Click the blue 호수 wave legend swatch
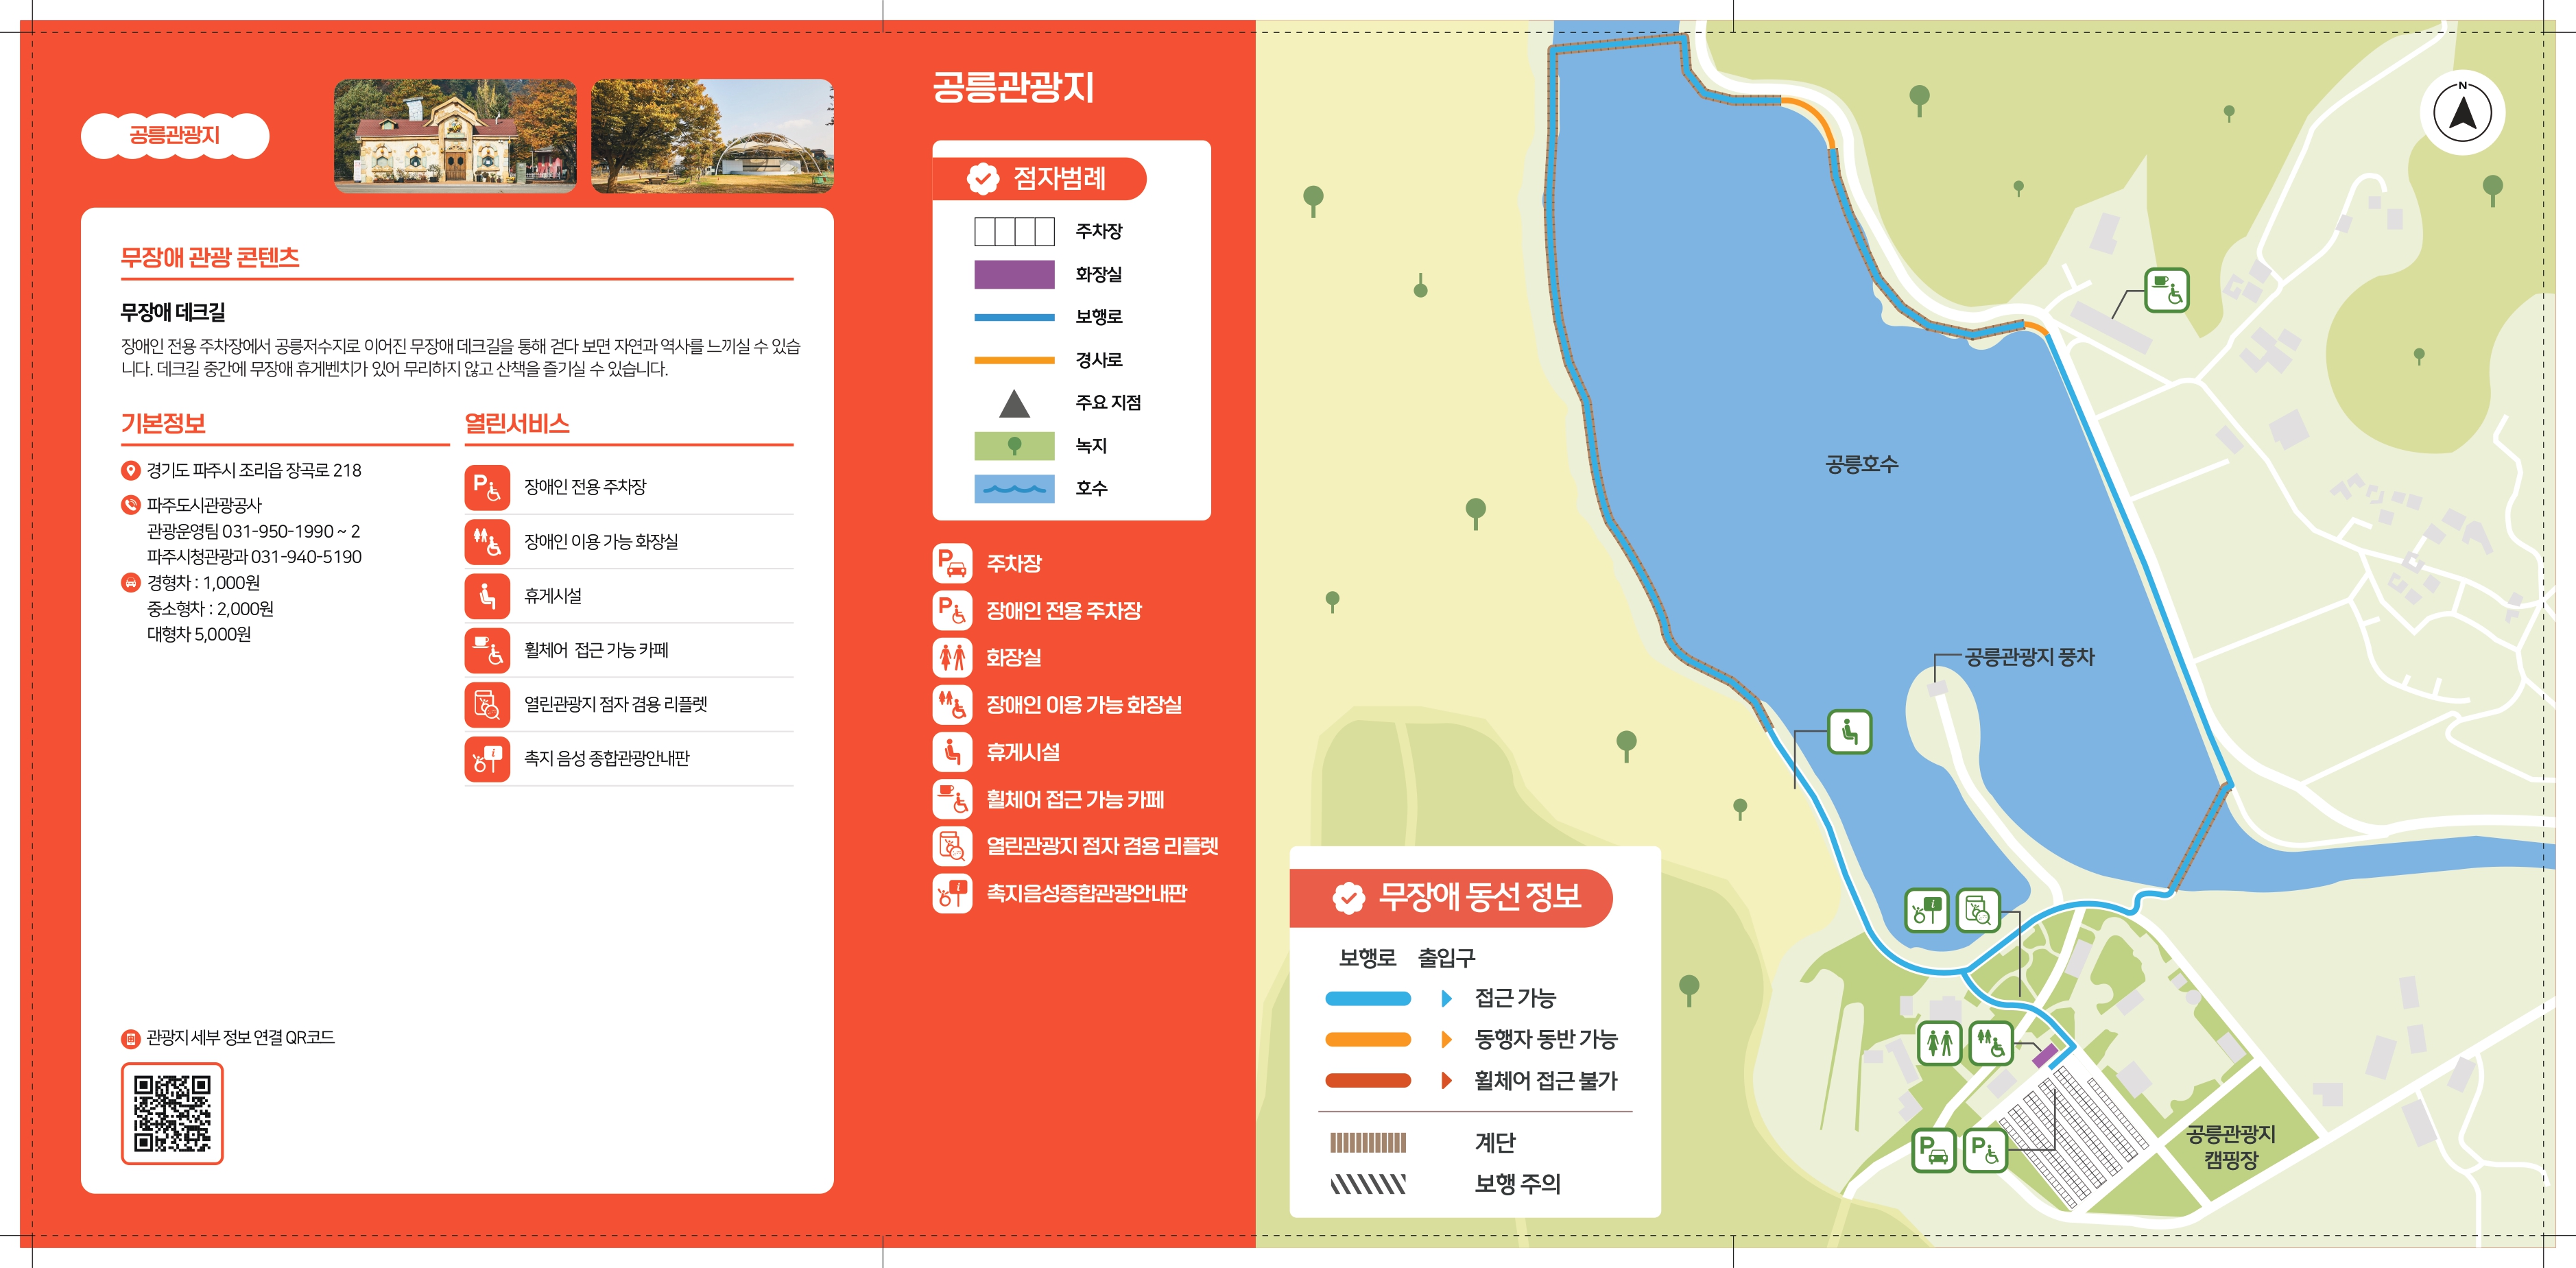The image size is (2576, 1268). 1014,489
